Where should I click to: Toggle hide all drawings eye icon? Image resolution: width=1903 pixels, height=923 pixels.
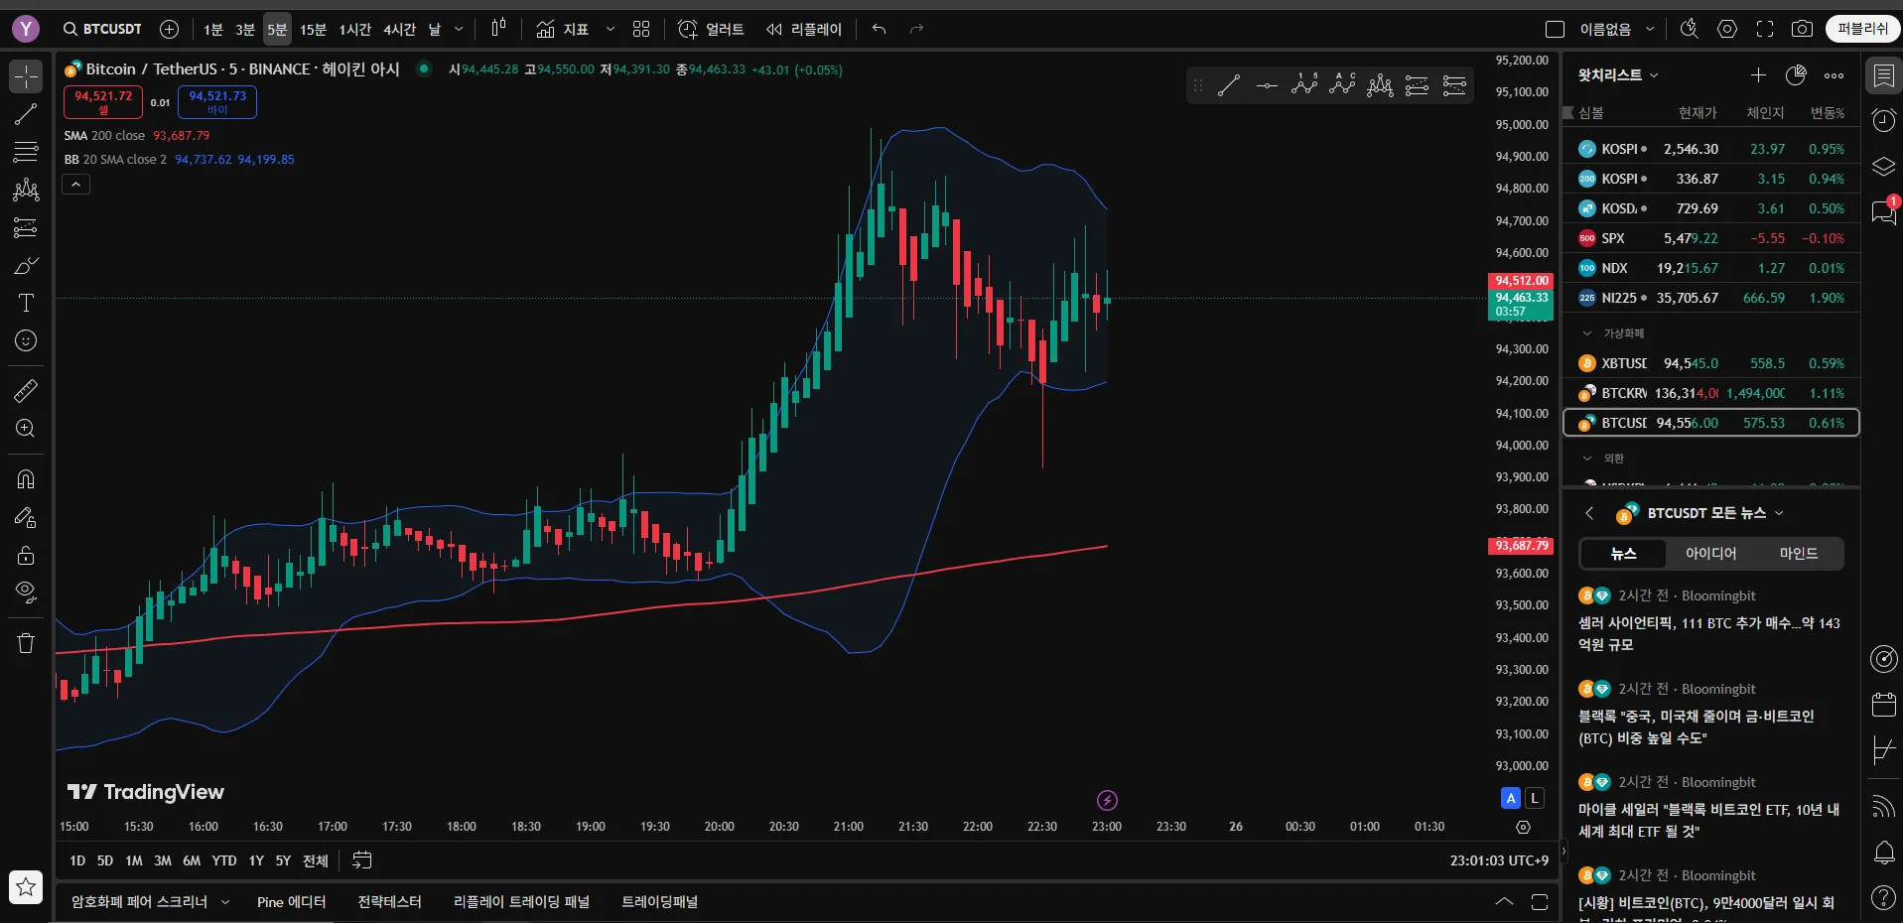click(26, 593)
